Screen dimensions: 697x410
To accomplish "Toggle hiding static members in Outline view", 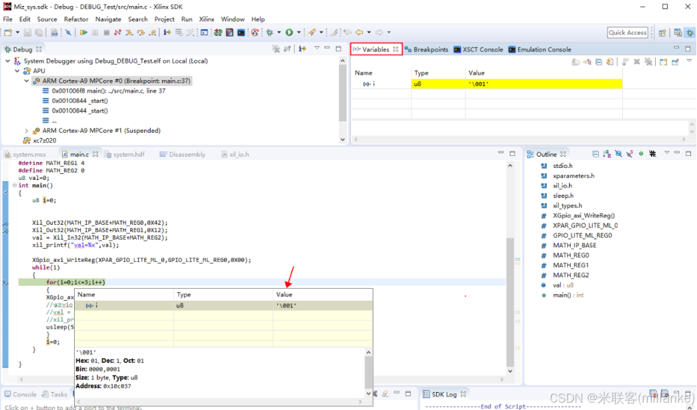I will pos(629,154).
